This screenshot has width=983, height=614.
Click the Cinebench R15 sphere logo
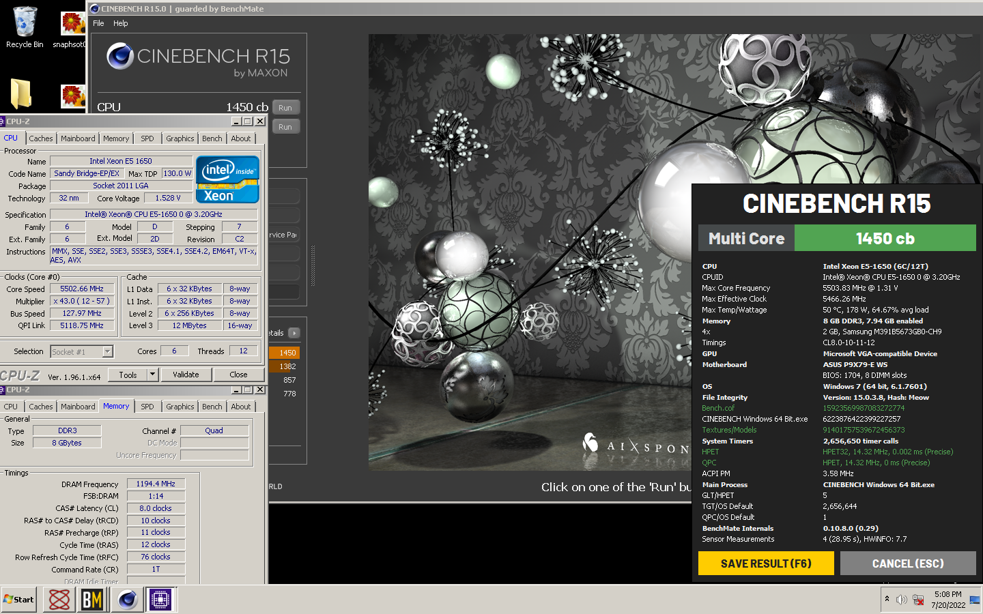pyautogui.click(x=120, y=56)
